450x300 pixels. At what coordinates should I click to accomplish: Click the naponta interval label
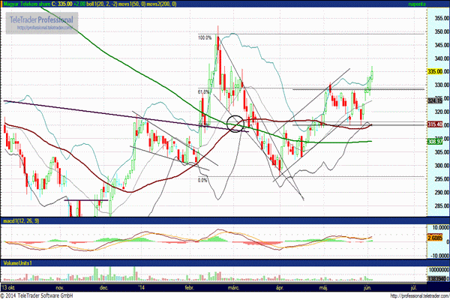tap(417, 4)
